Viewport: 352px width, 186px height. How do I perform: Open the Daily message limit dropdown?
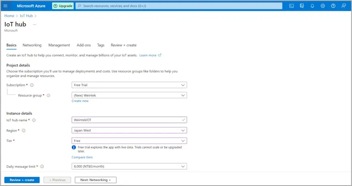[x=129, y=167]
